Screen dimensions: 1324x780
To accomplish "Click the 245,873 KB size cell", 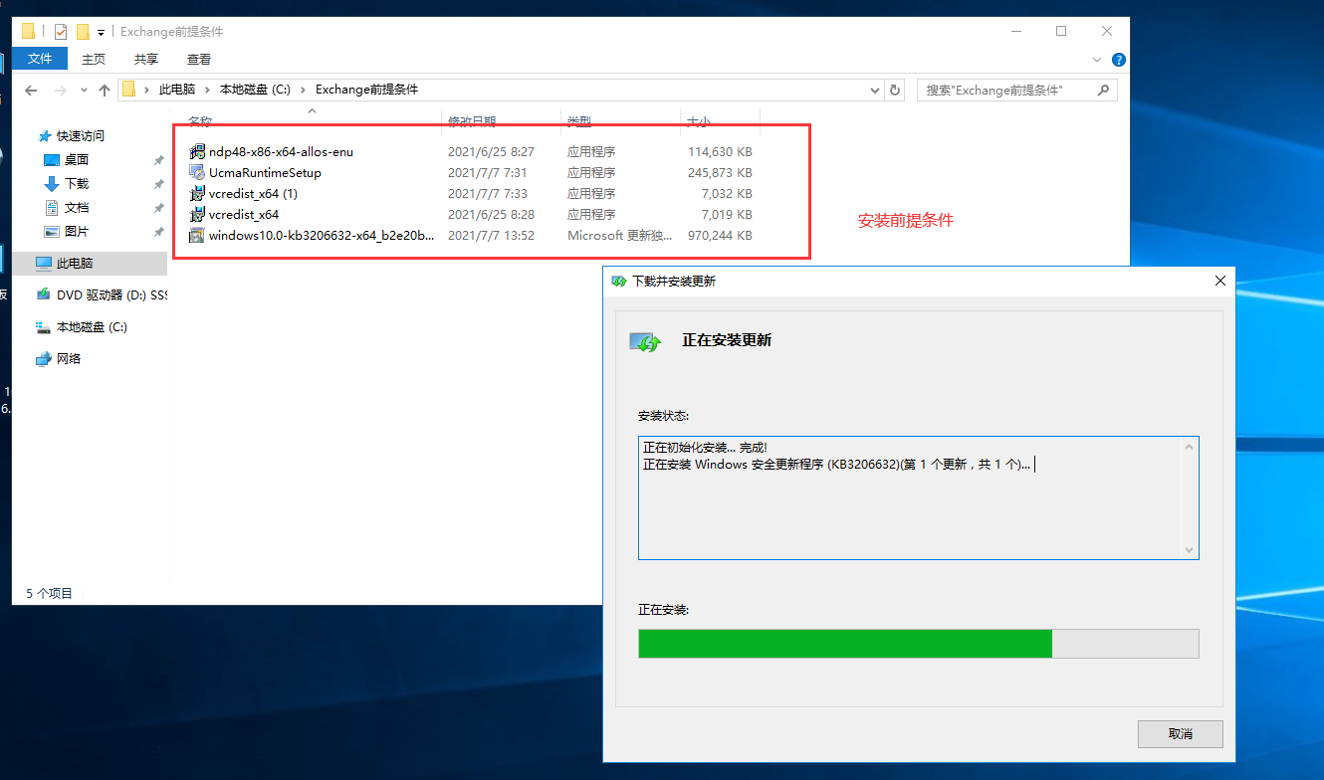I will 720,173.
